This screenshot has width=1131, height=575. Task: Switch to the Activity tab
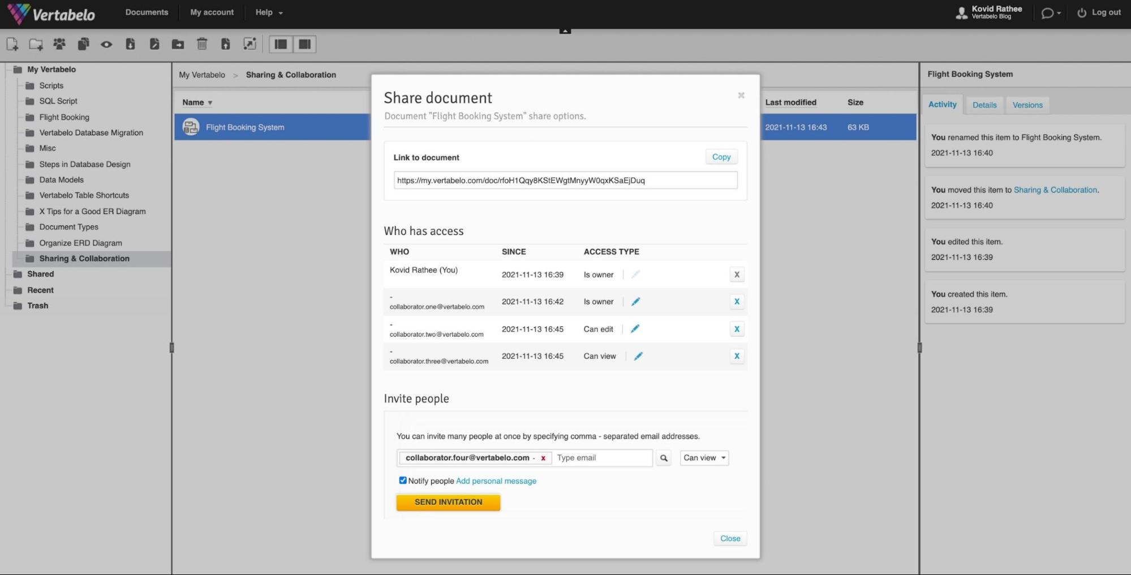click(x=942, y=105)
